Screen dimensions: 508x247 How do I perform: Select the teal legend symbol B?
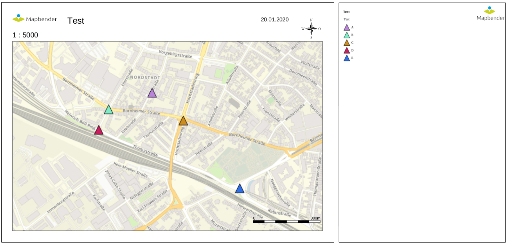click(347, 35)
